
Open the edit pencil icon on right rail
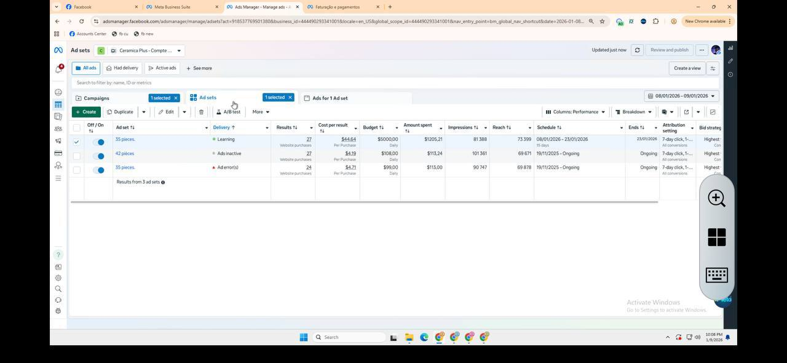click(x=730, y=61)
